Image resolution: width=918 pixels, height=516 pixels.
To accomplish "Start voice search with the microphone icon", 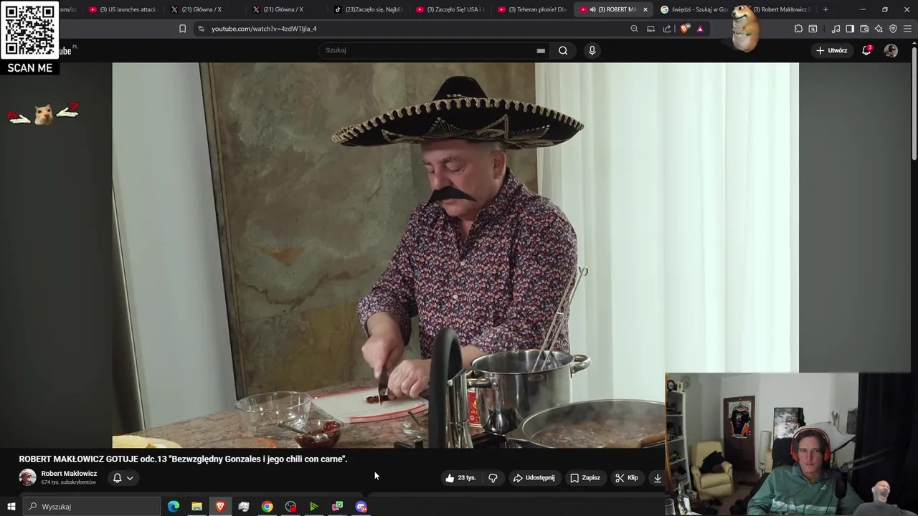I will coord(592,50).
